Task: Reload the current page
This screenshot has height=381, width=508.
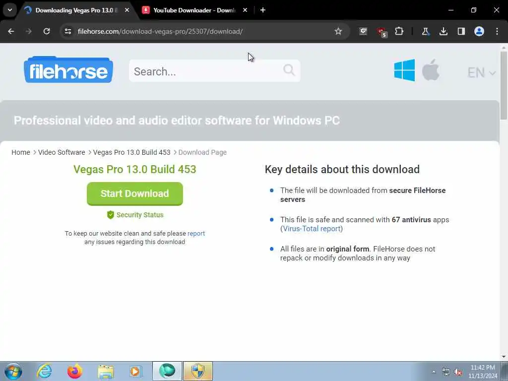Action: pos(47,31)
